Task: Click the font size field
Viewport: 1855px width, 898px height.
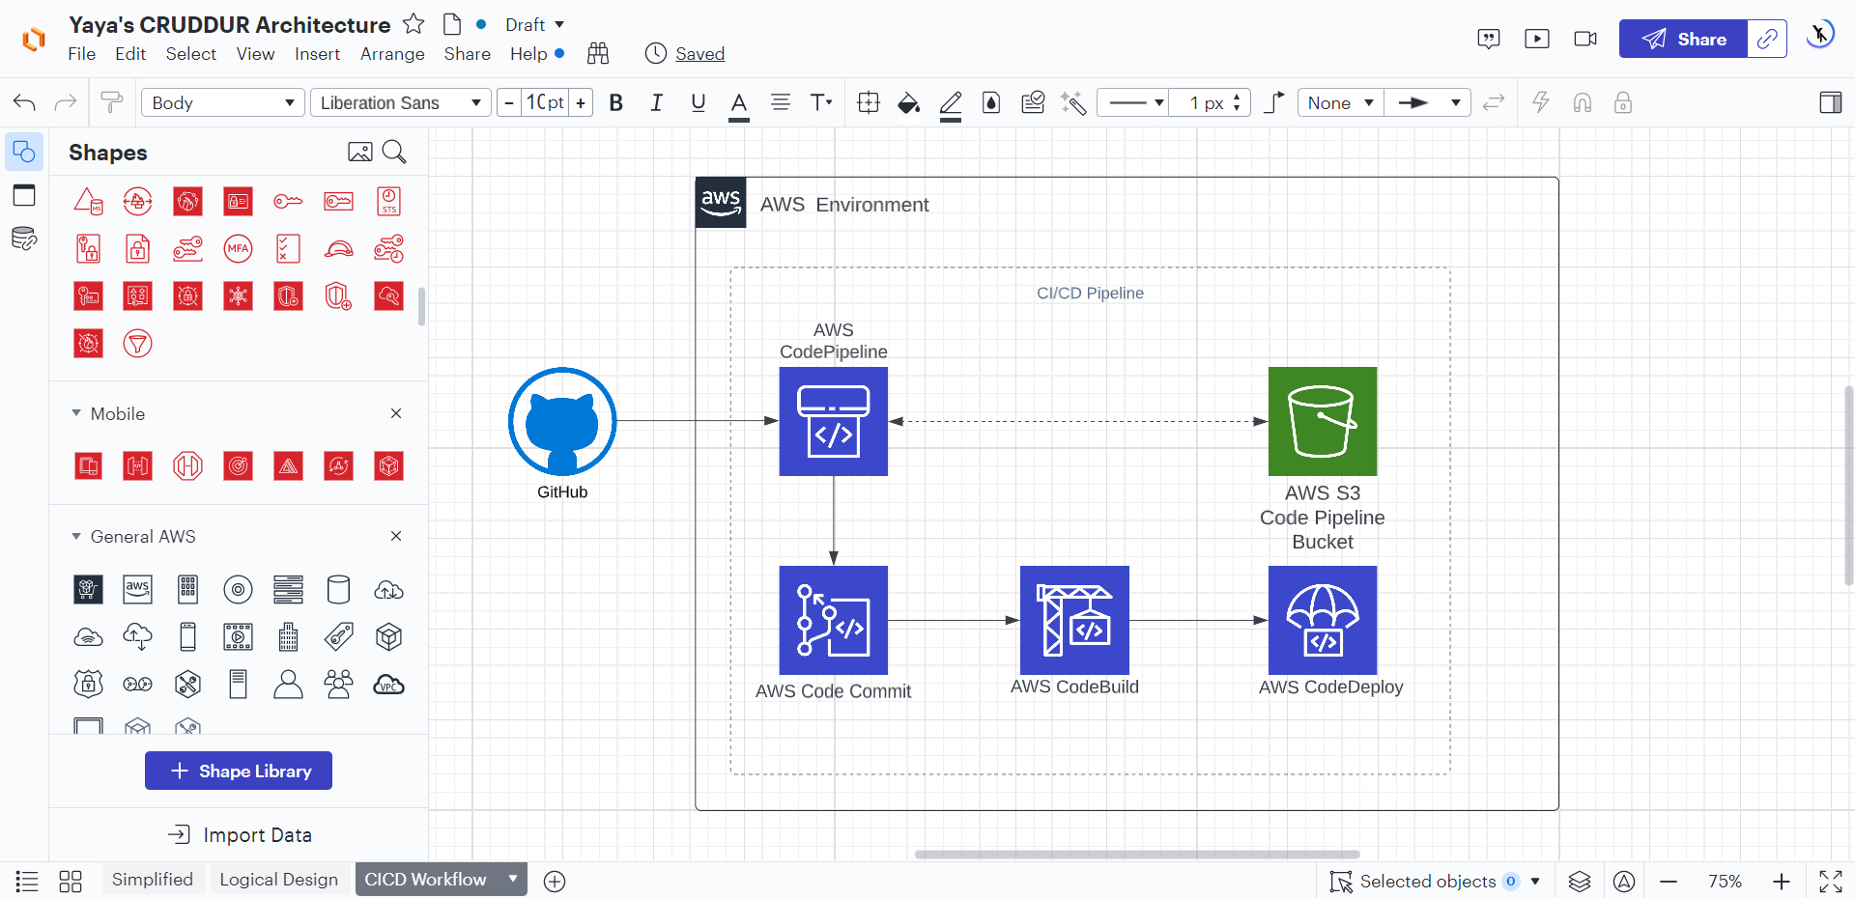Action: tap(545, 102)
